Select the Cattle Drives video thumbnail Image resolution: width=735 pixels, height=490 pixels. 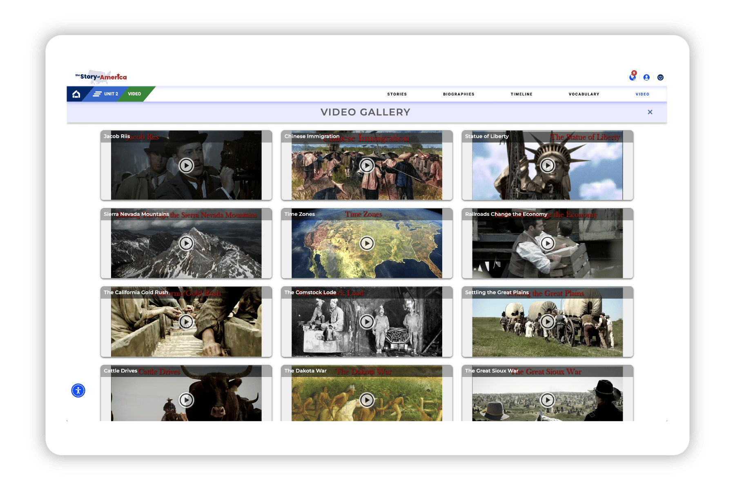pyautogui.click(x=186, y=400)
